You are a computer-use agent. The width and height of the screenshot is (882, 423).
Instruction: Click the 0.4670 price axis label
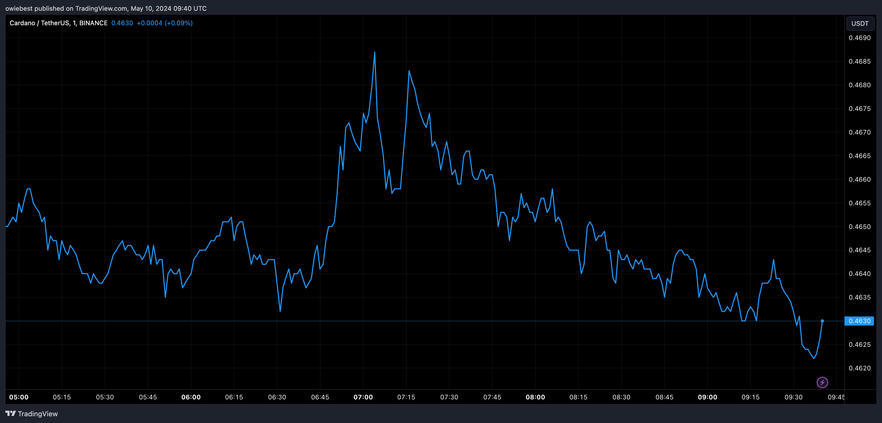859,132
